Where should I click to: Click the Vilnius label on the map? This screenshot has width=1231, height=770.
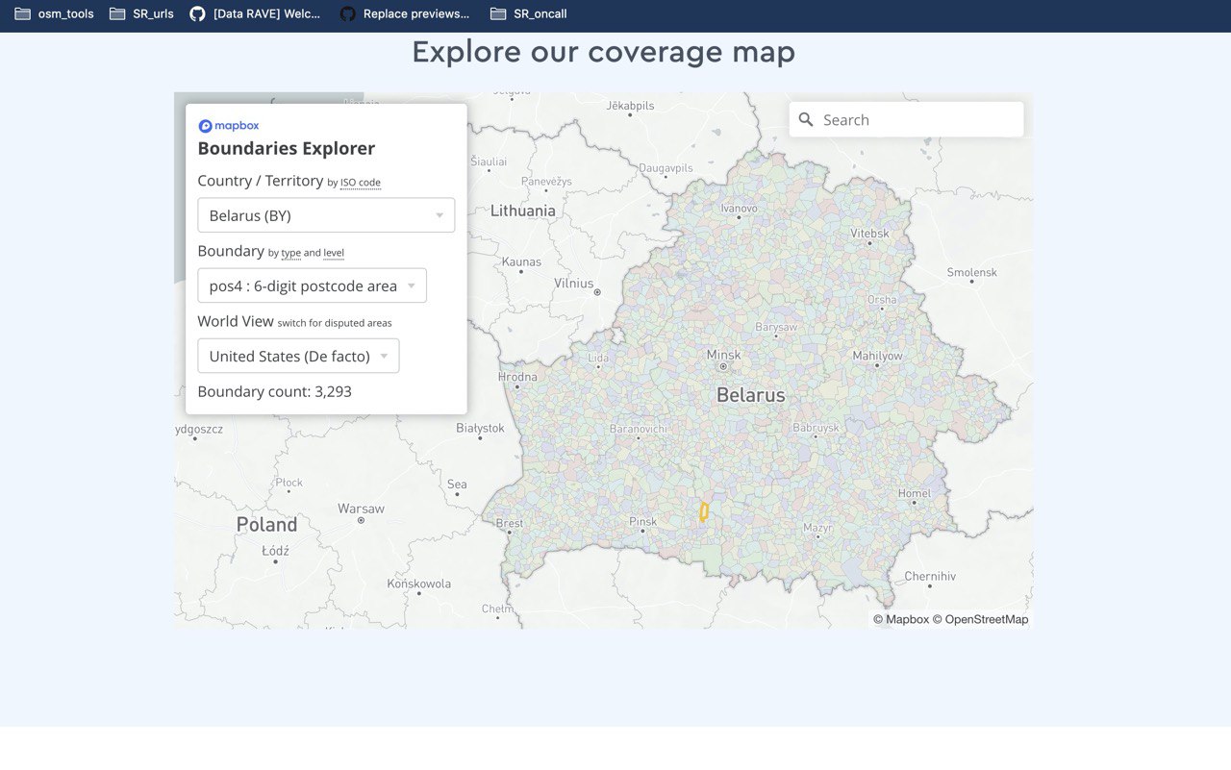pyautogui.click(x=574, y=284)
